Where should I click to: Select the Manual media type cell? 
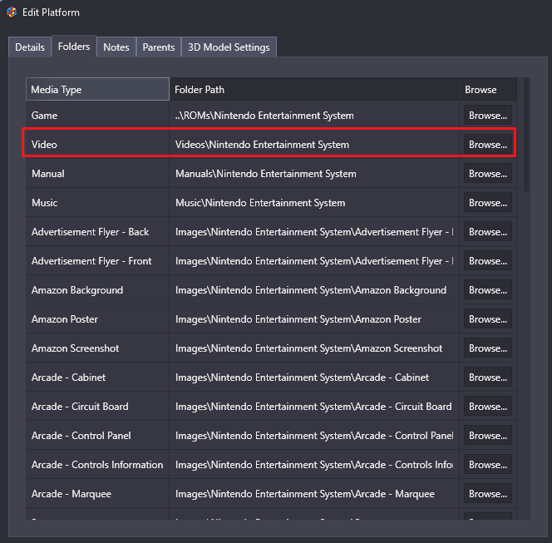(x=97, y=174)
